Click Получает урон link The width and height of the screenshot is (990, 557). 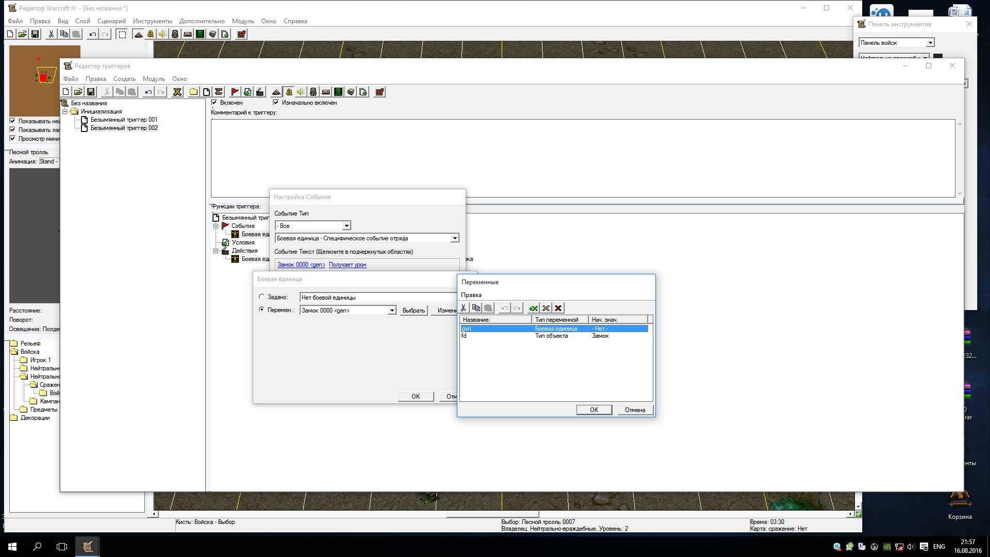tap(348, 265)
